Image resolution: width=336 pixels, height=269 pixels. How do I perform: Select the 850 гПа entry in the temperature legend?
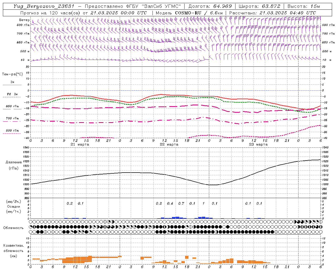click(x=12, y=106)
